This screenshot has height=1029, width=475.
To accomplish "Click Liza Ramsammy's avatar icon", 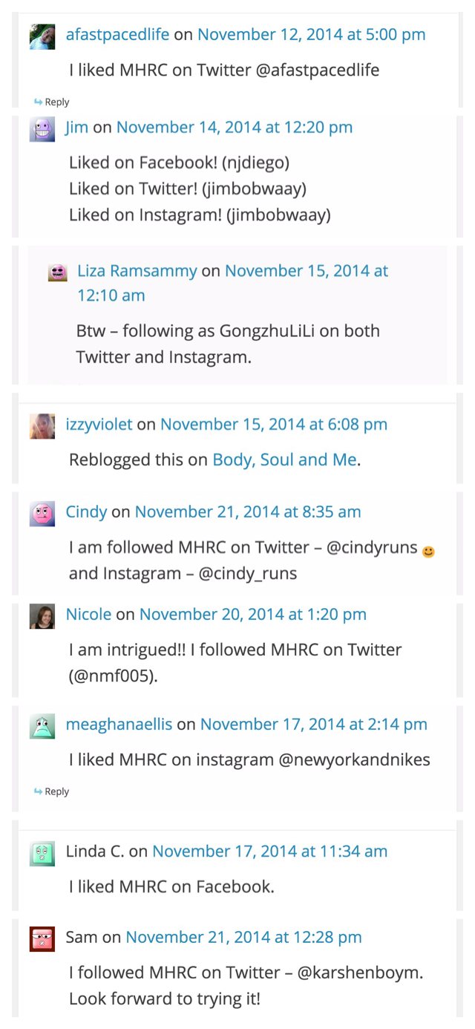I will point(58,272).
